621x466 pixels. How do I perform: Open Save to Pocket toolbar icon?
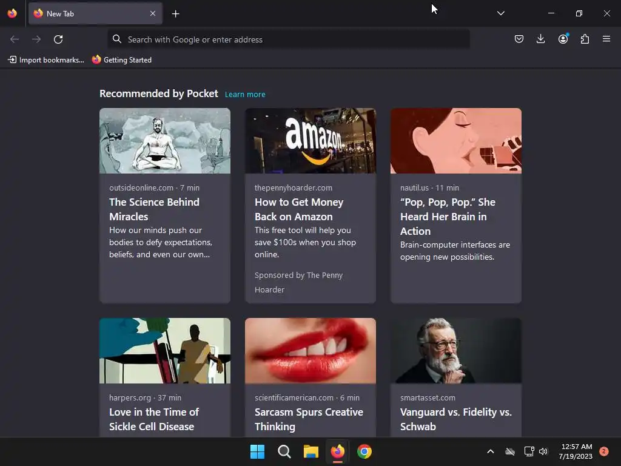519,39
